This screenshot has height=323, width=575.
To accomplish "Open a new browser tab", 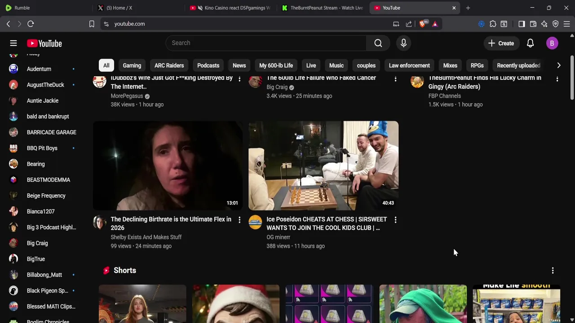I will point(468,8).
